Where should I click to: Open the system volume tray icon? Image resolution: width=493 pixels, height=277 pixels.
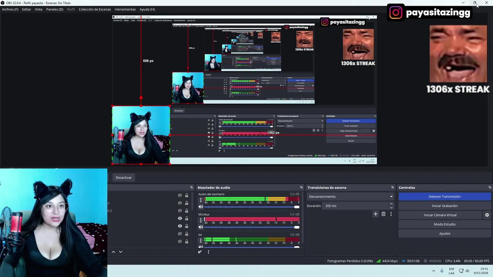pyautogui.click(x=467, y=271)
